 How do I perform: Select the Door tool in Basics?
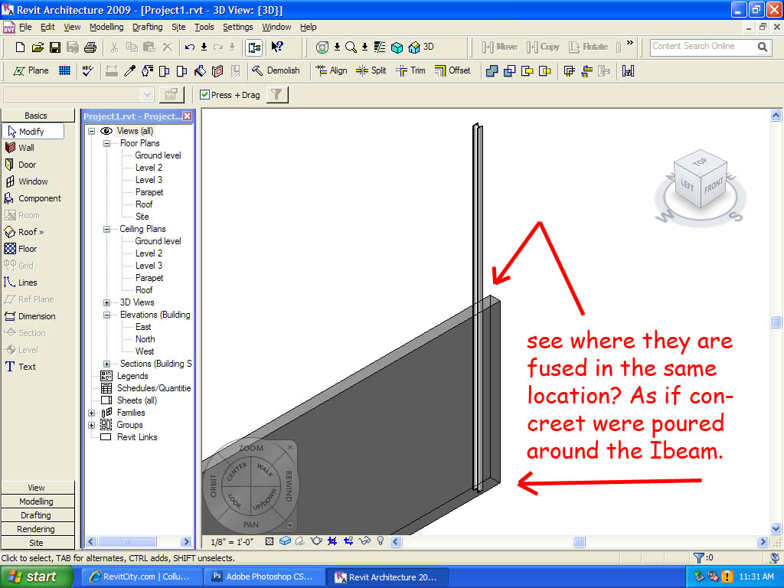(x=21, y=165)
